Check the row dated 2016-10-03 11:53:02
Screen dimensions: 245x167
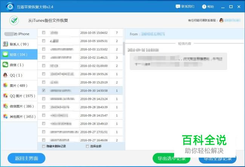(44, 49)
